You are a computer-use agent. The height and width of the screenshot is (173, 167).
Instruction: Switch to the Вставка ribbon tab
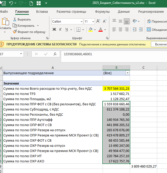point(42,12)
